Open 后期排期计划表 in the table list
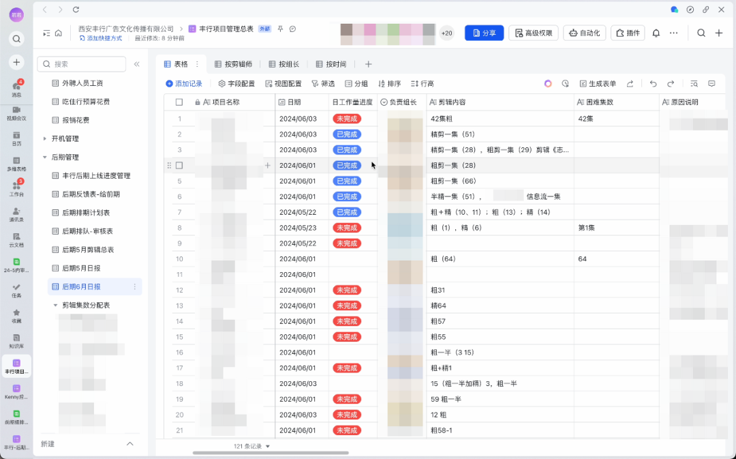The height and width of the screenshot is (459, 736). (86, 213)
